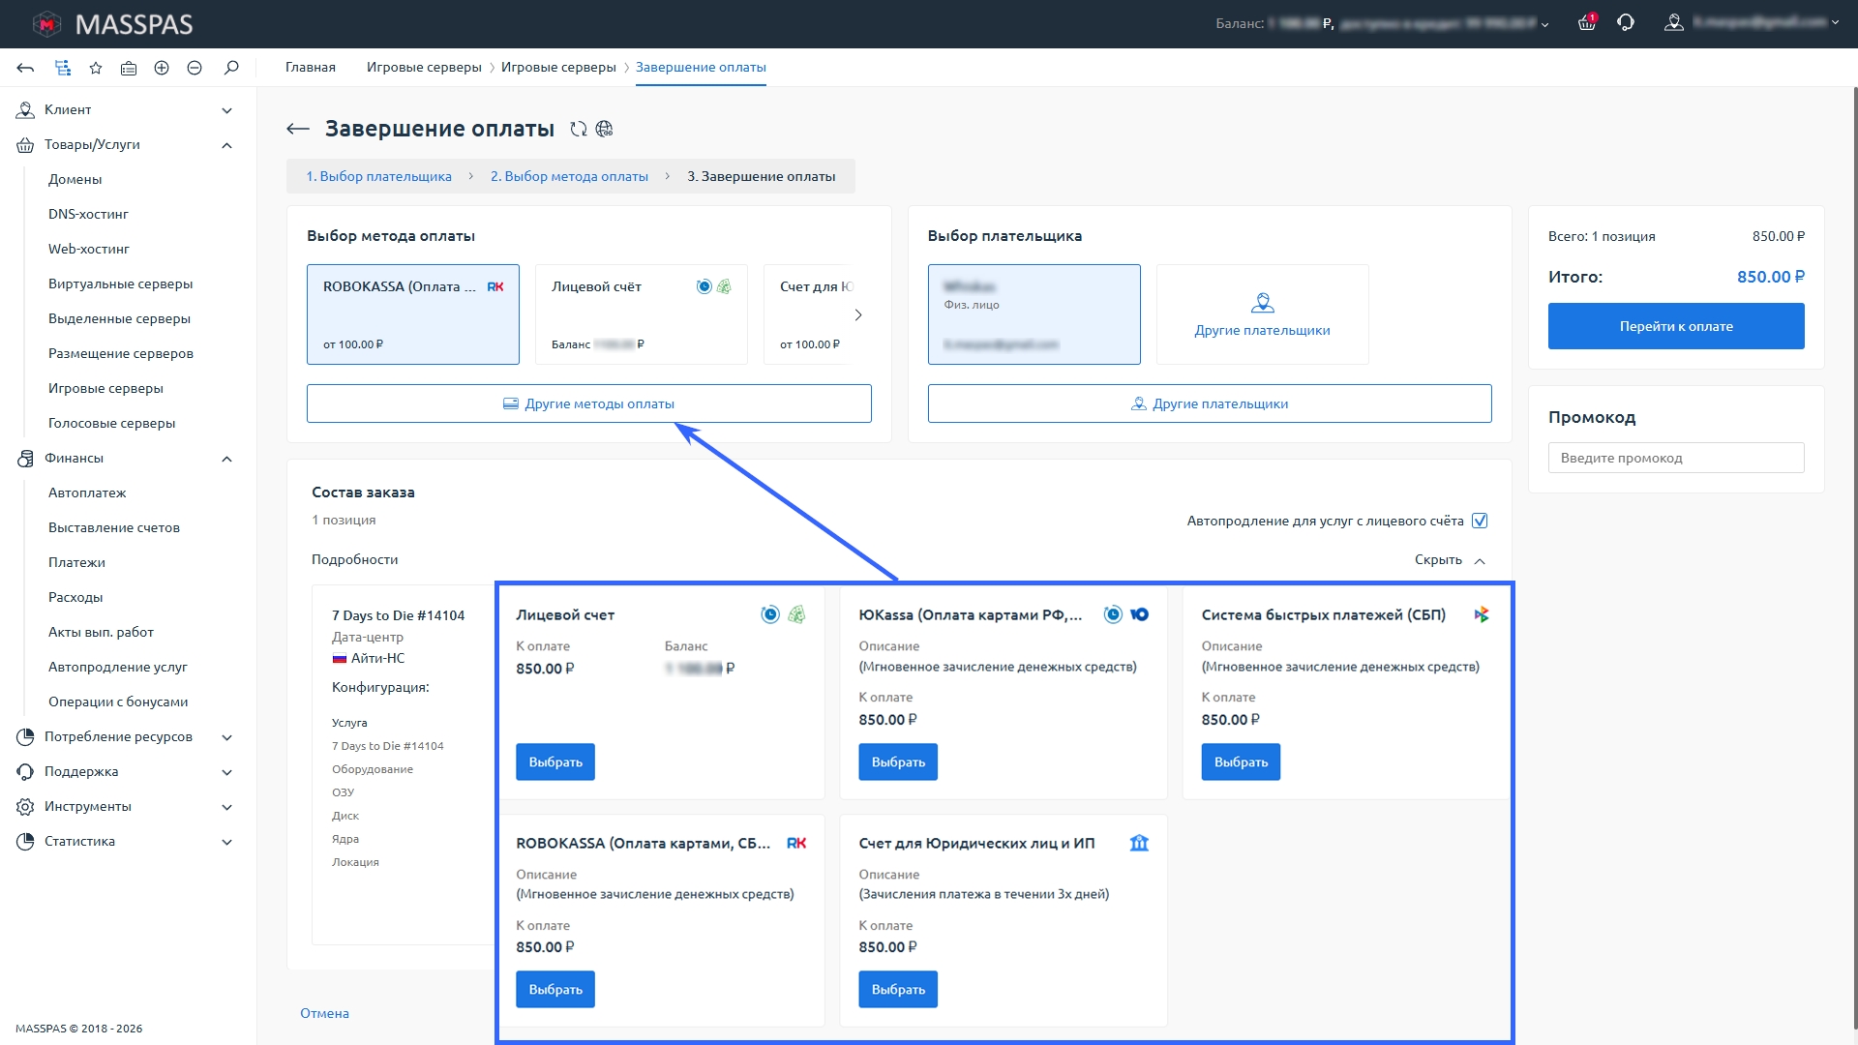Open the menu search magnifier icon
The height and width of the screenshot is (1045, 1858).
[231, 68]
